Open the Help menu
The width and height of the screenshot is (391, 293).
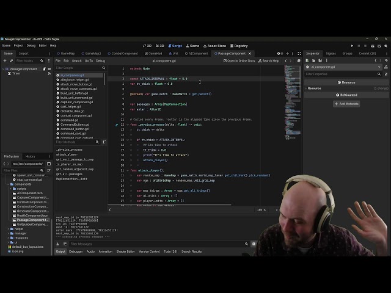(x=53, y=46)
